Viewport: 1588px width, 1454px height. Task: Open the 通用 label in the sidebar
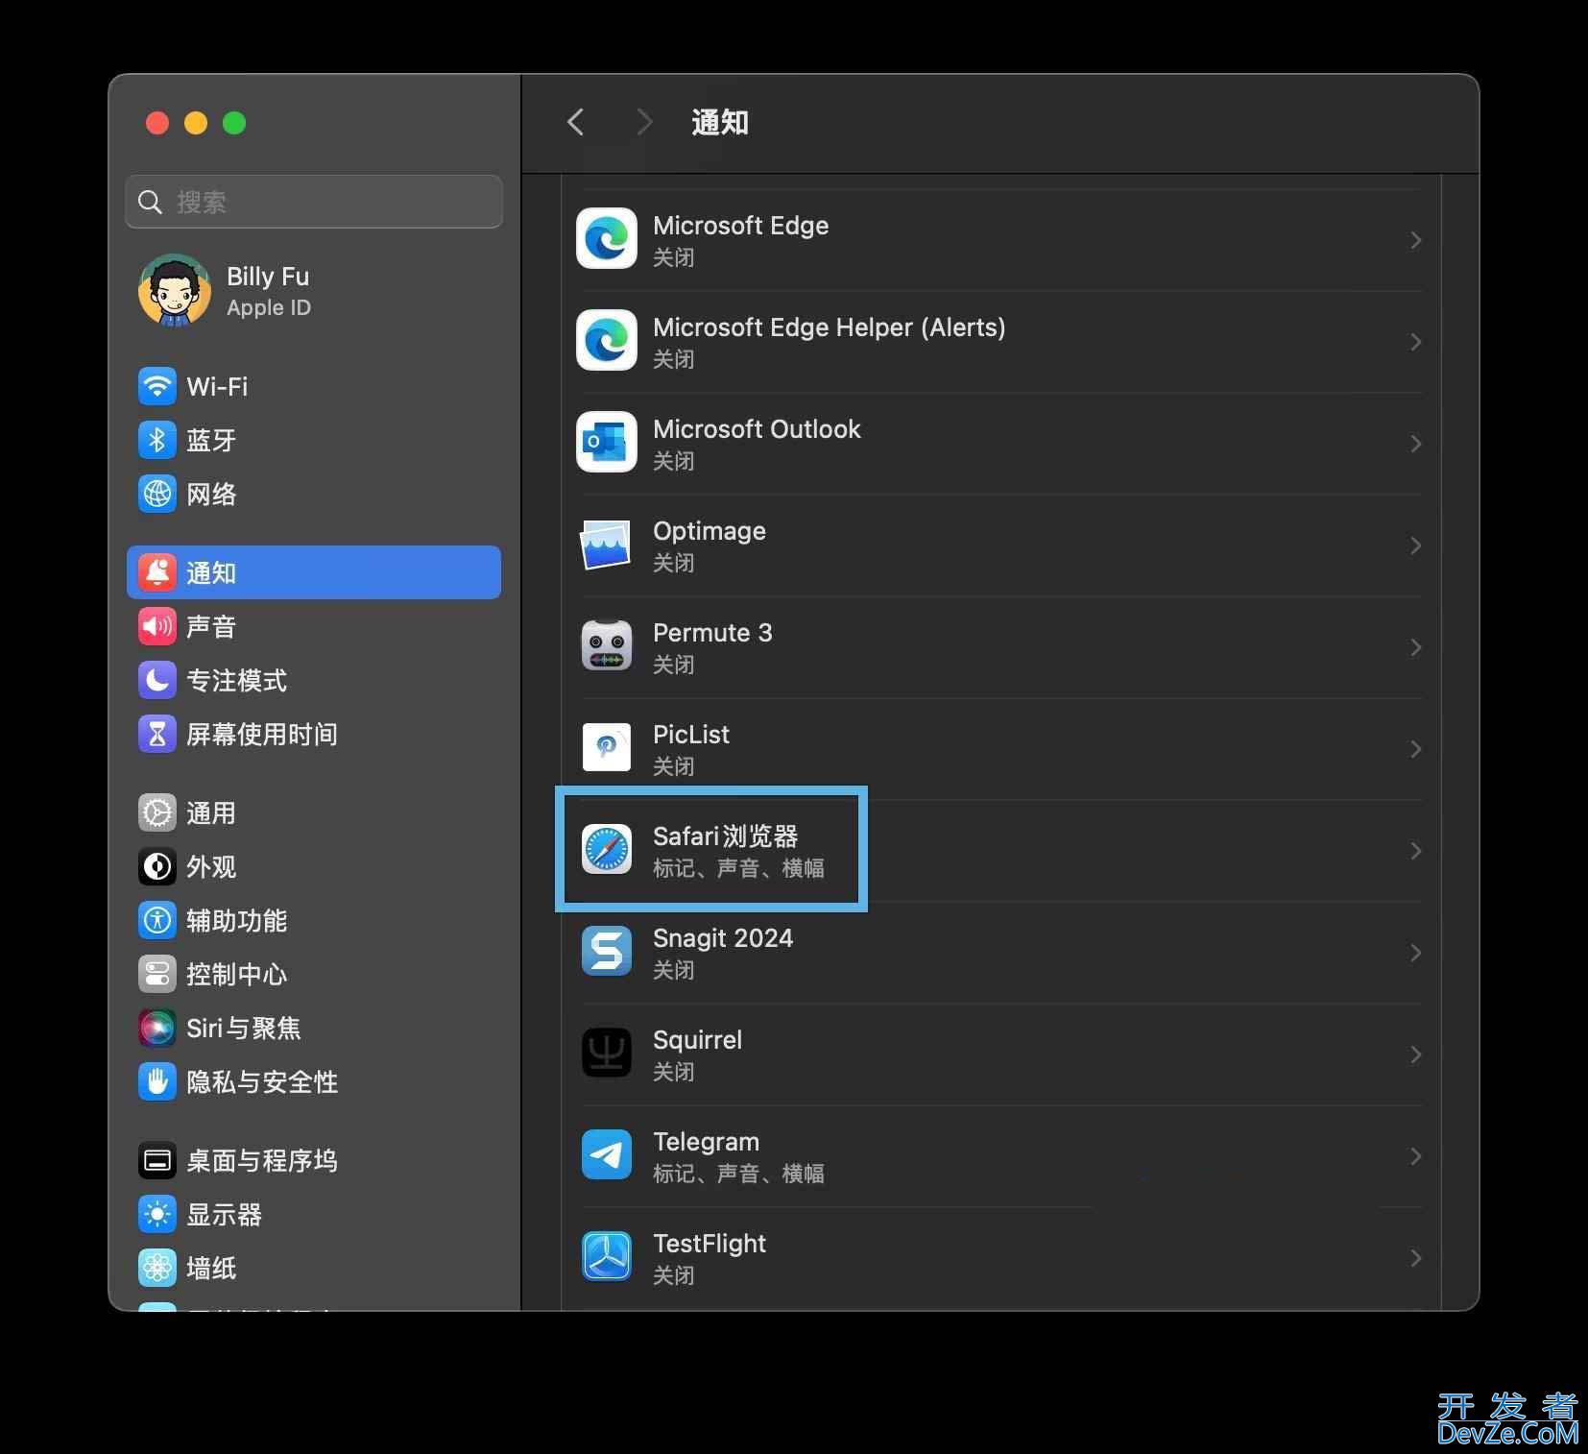tap(211, 813)
